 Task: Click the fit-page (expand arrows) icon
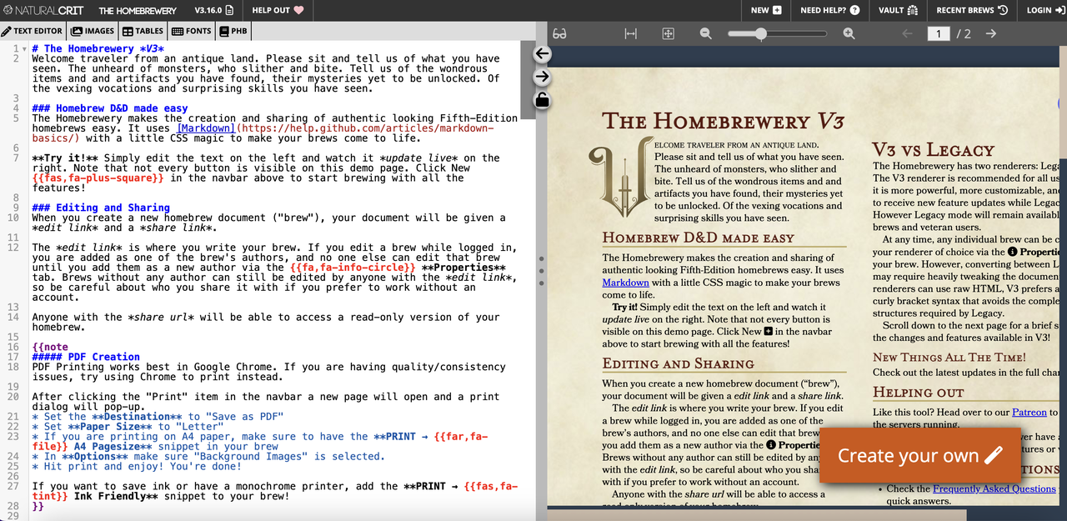[668, 33]
